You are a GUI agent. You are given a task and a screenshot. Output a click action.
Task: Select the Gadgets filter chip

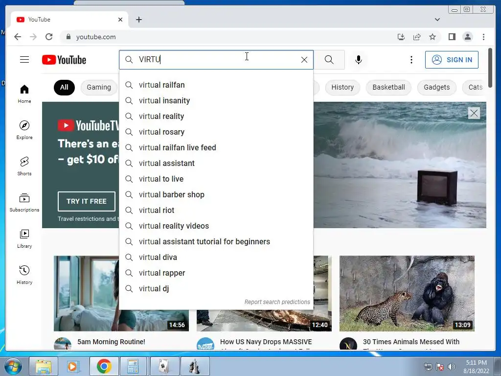[x=436, y=87]
